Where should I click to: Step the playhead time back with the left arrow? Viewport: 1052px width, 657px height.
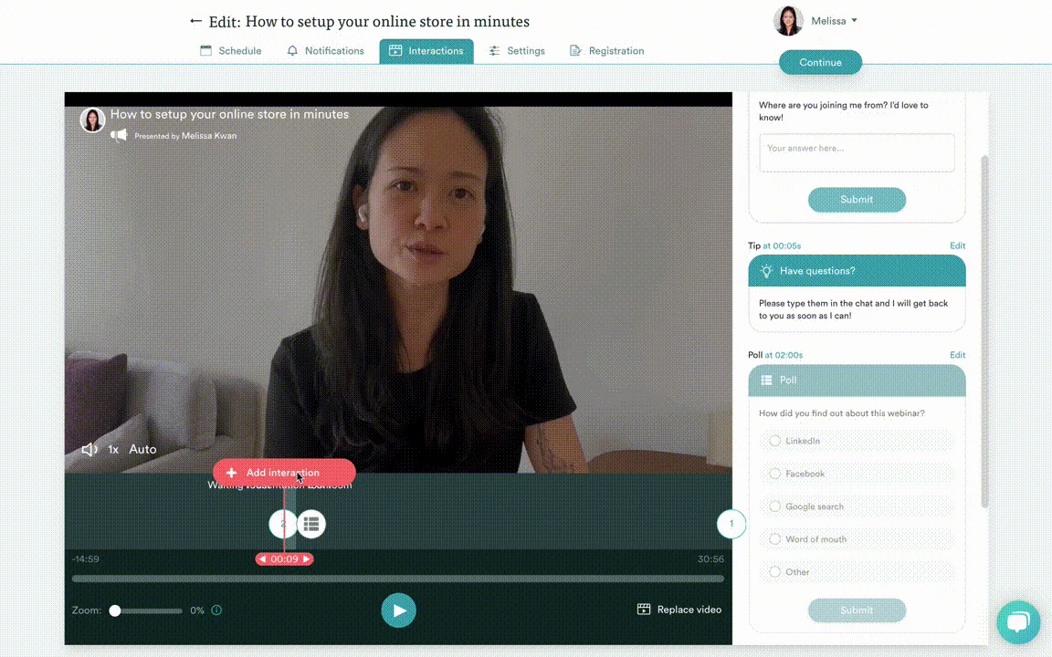point(262,559)
